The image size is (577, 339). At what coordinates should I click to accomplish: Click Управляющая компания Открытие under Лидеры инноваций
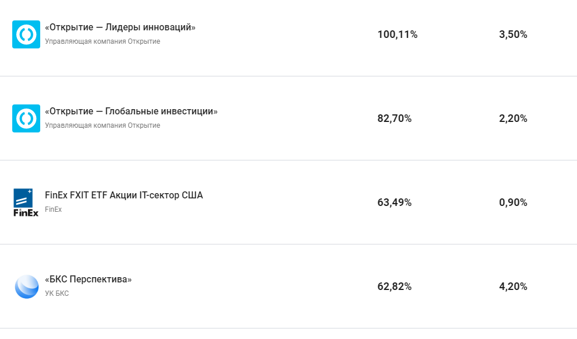102,41
